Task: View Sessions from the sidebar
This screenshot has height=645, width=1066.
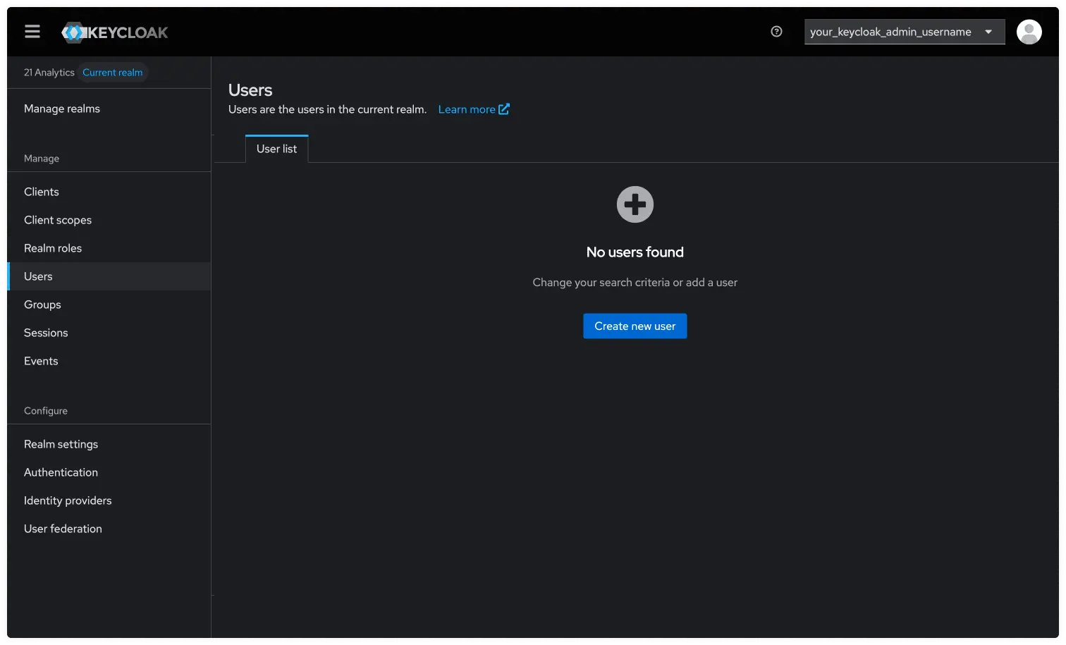Action: click(x=46, y=333)
